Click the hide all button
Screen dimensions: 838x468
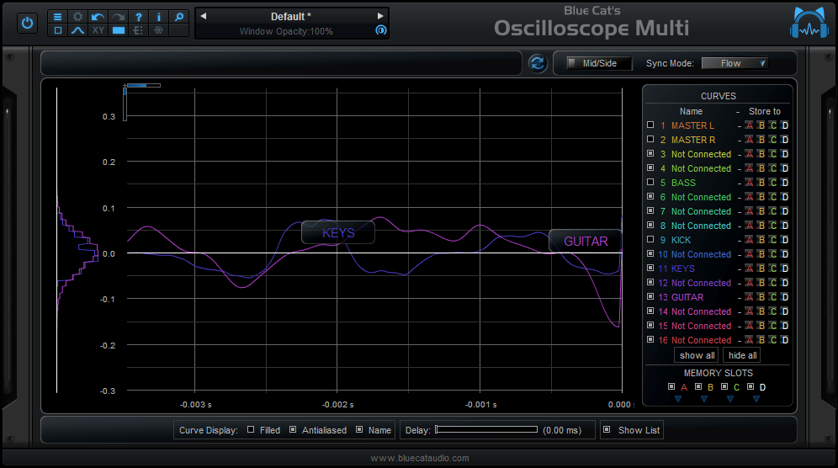(x=742, y=355)
